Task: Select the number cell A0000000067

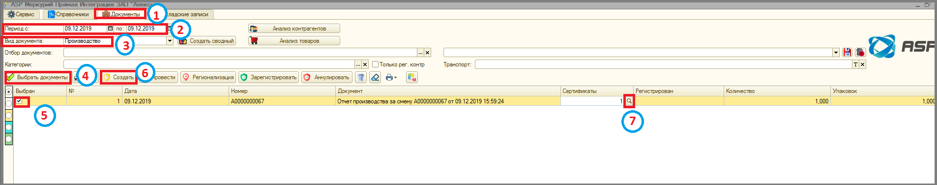Action: pyautogui.click(x=282, y=101)
